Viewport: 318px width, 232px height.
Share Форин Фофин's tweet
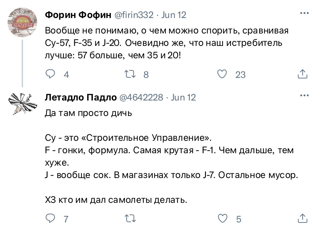tap(302, 74)
